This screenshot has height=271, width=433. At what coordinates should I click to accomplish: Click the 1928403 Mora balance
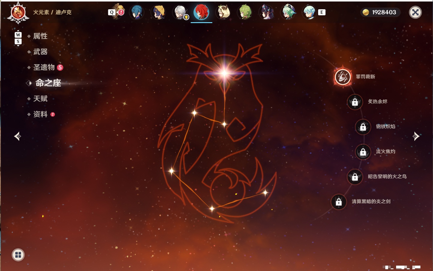[x=384, y=12]
